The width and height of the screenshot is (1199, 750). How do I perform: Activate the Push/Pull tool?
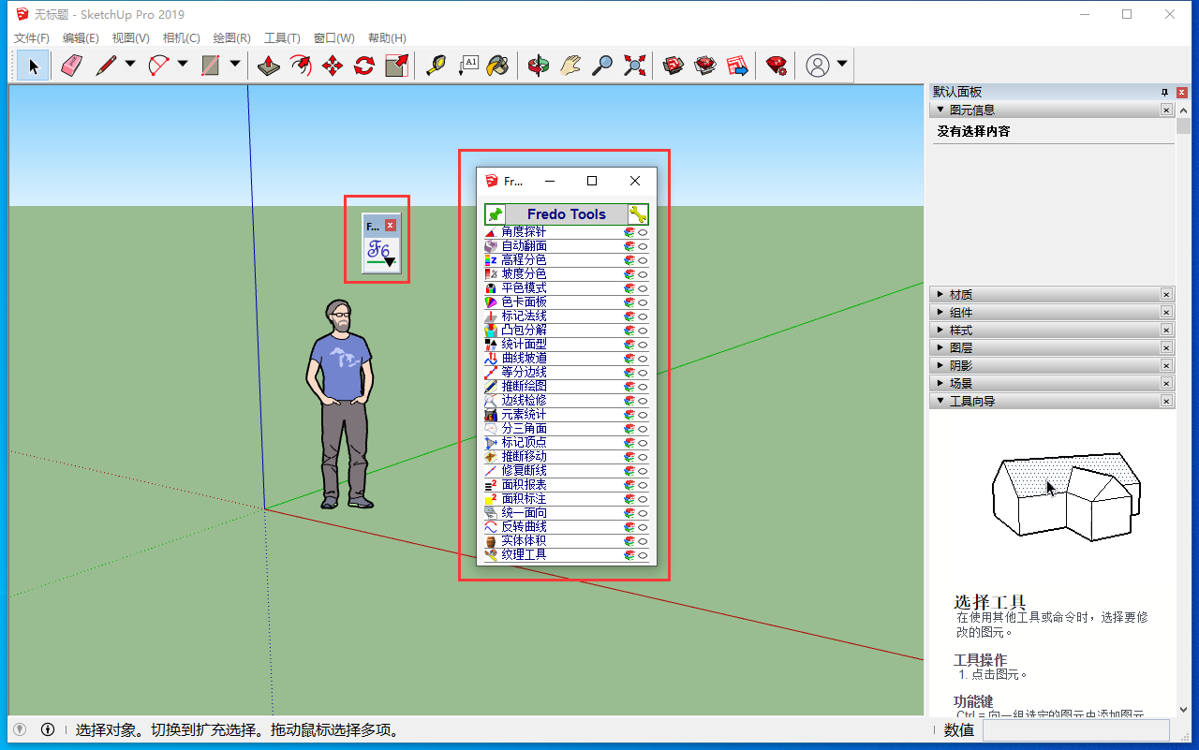pos(269,65)
